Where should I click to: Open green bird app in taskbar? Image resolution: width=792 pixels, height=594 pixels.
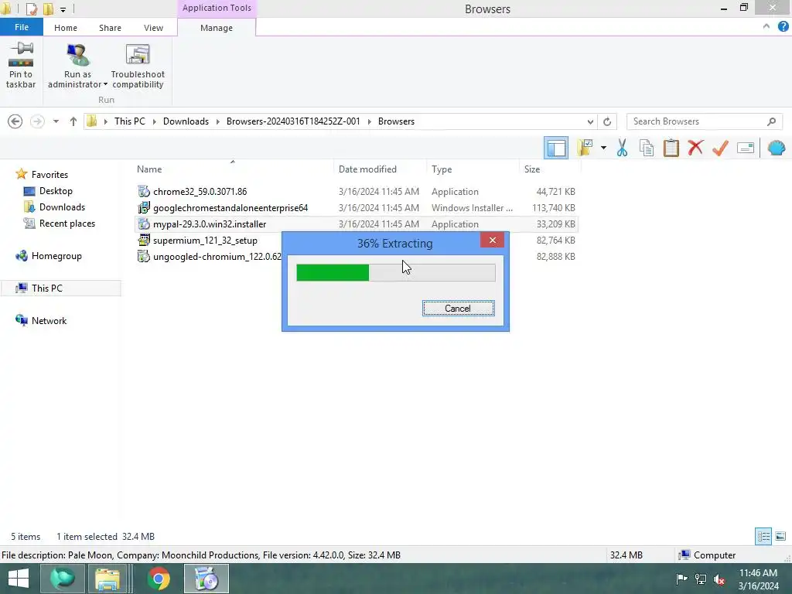pyautogui.click(x=63, y=579)
